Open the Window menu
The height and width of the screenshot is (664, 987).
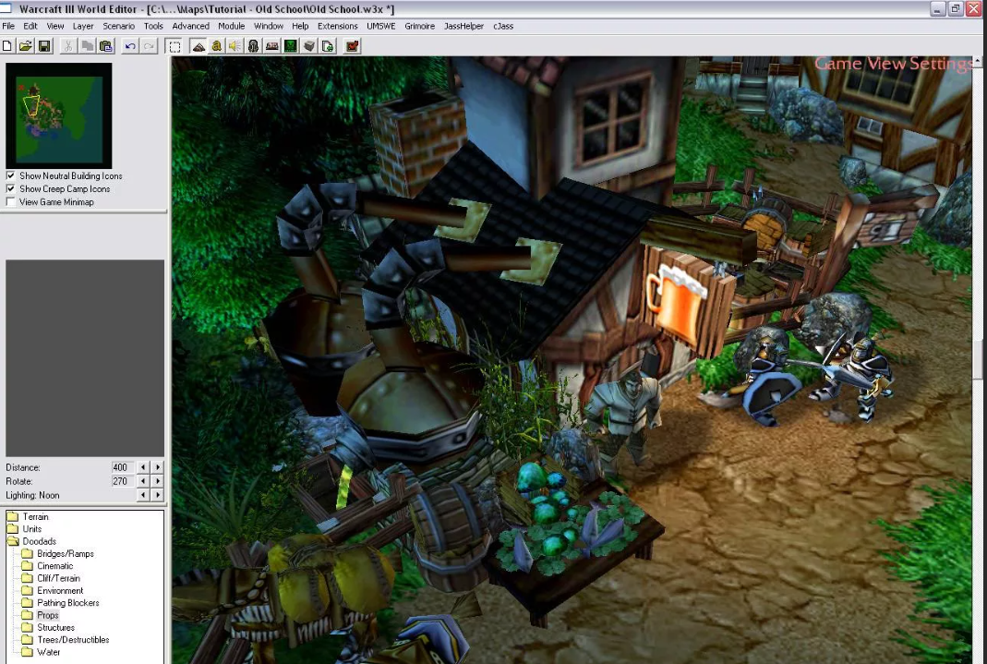click(269, 26)
